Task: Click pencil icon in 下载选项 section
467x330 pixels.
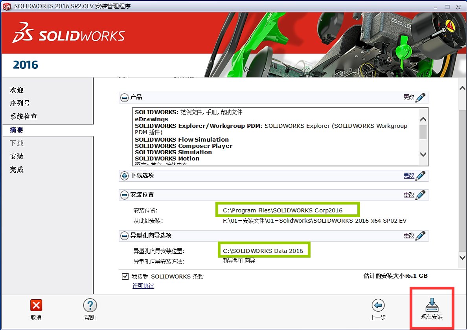Action: click(x=420, y=175)
